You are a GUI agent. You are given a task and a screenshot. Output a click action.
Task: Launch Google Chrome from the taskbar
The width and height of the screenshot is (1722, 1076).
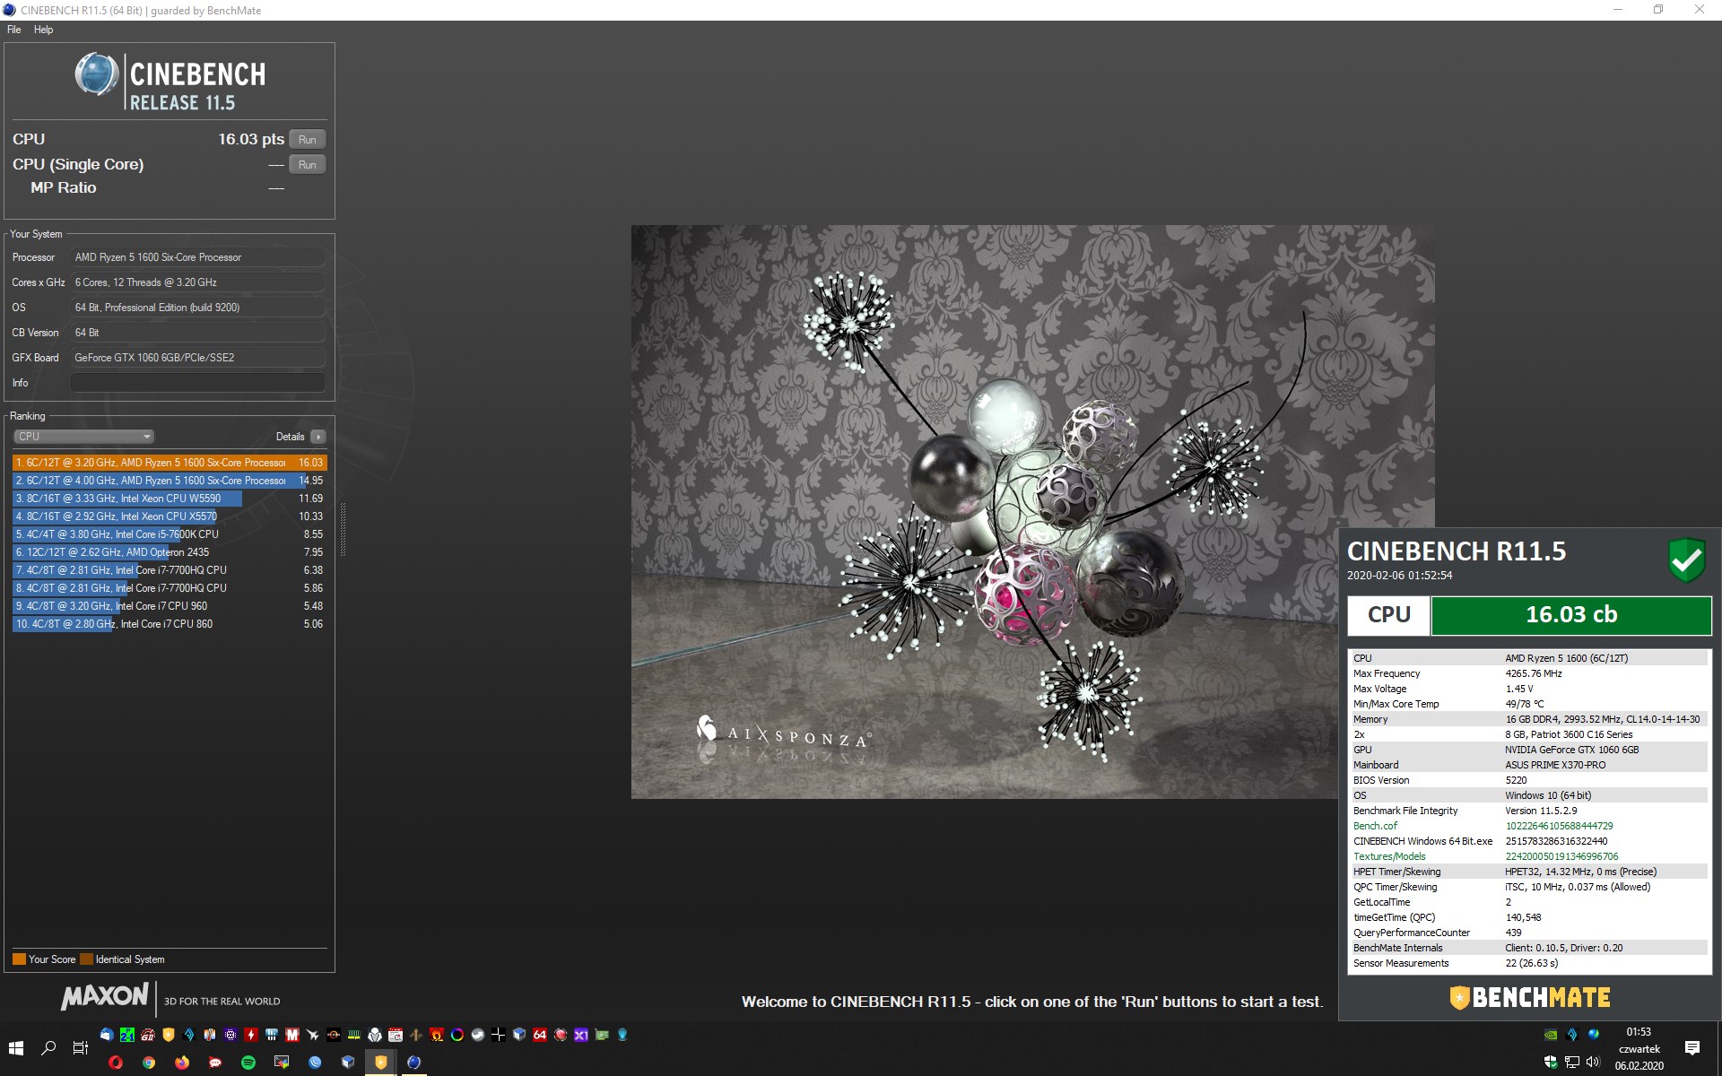pyautogui.click(x=149, y=1063)
